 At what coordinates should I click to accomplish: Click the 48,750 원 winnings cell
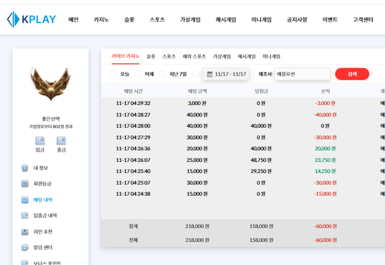click(261, 160)
